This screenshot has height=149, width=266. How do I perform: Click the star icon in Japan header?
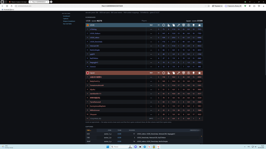coord(199,73)
